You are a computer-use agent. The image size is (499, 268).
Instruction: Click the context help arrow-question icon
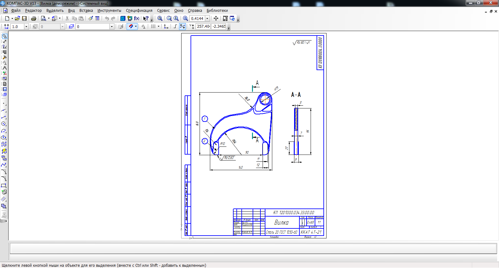[x=146, y=18]
